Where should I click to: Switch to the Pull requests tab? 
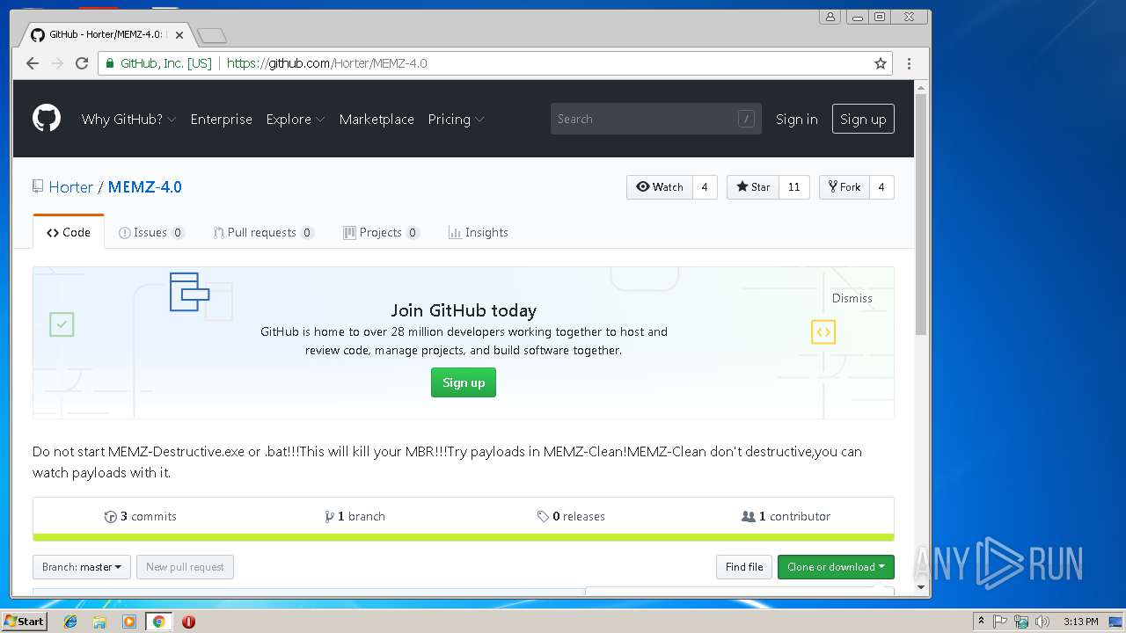click(x=263, y=232)
